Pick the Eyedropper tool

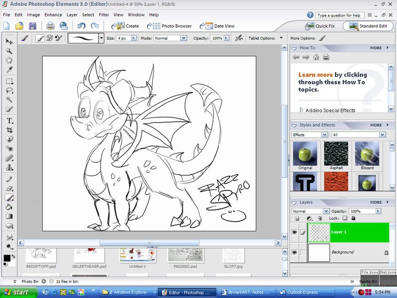point(9,70)
